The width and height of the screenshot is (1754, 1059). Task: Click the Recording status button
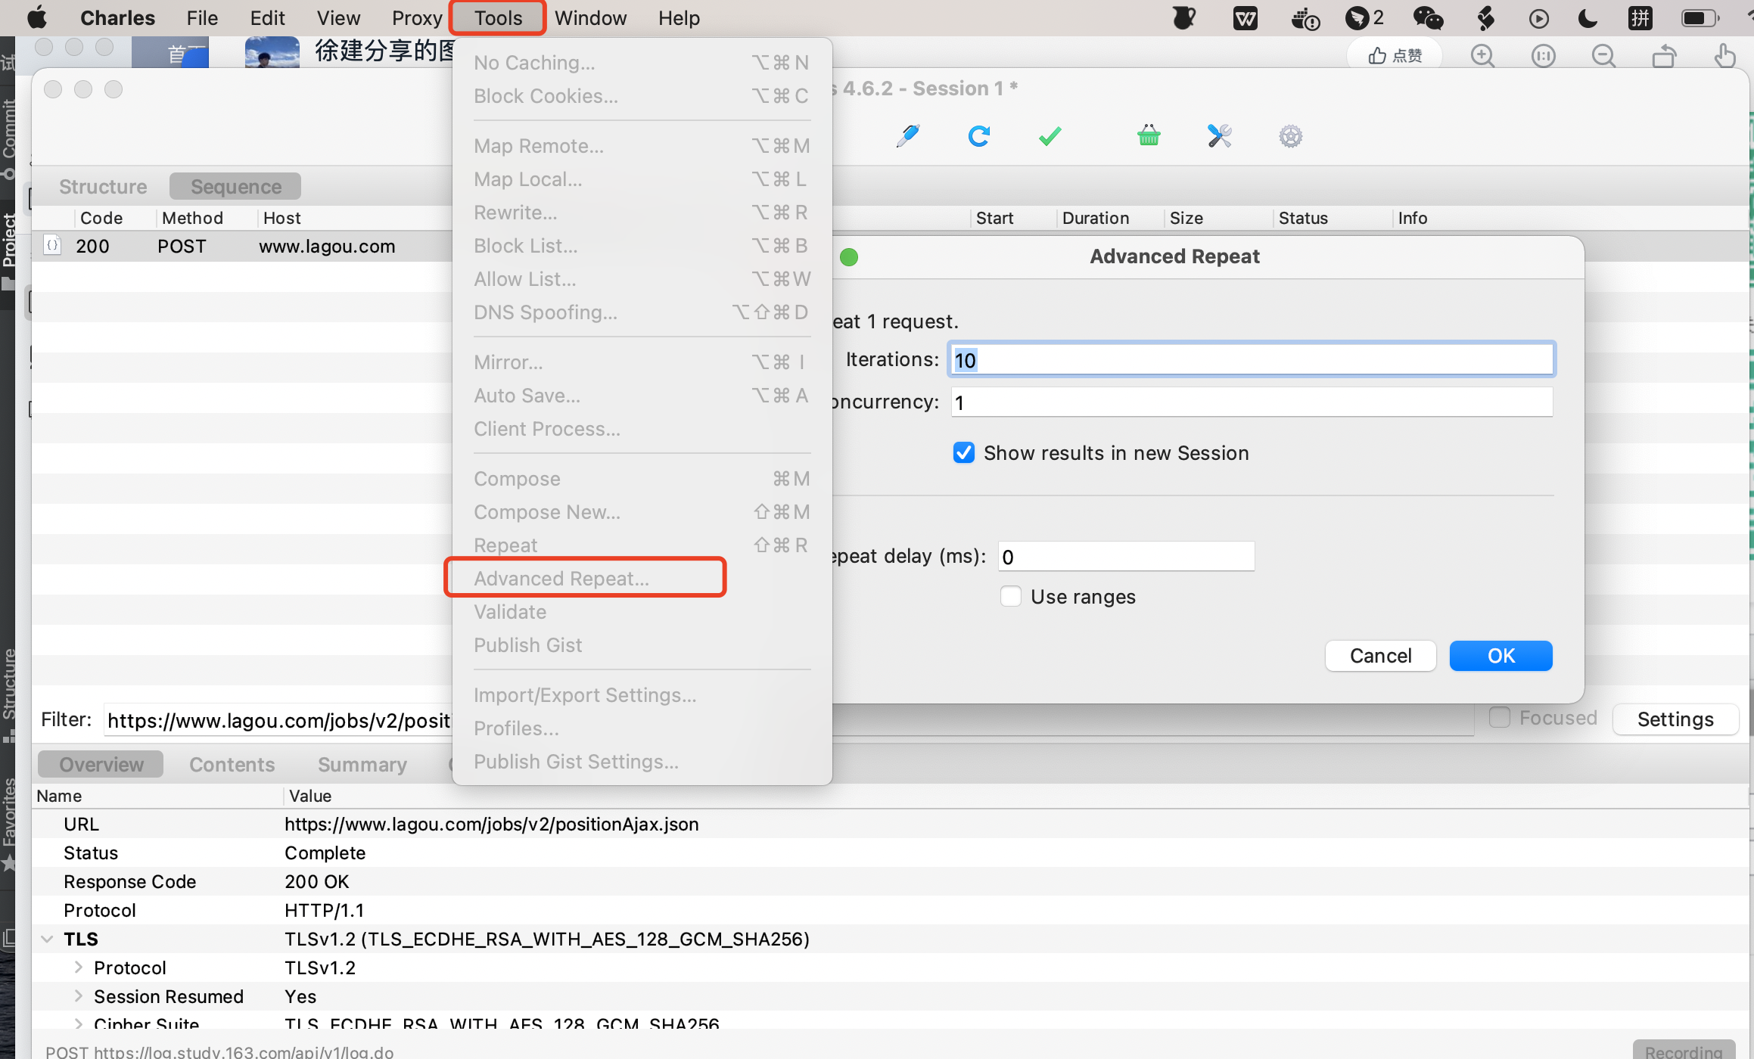point(1684,1050)
